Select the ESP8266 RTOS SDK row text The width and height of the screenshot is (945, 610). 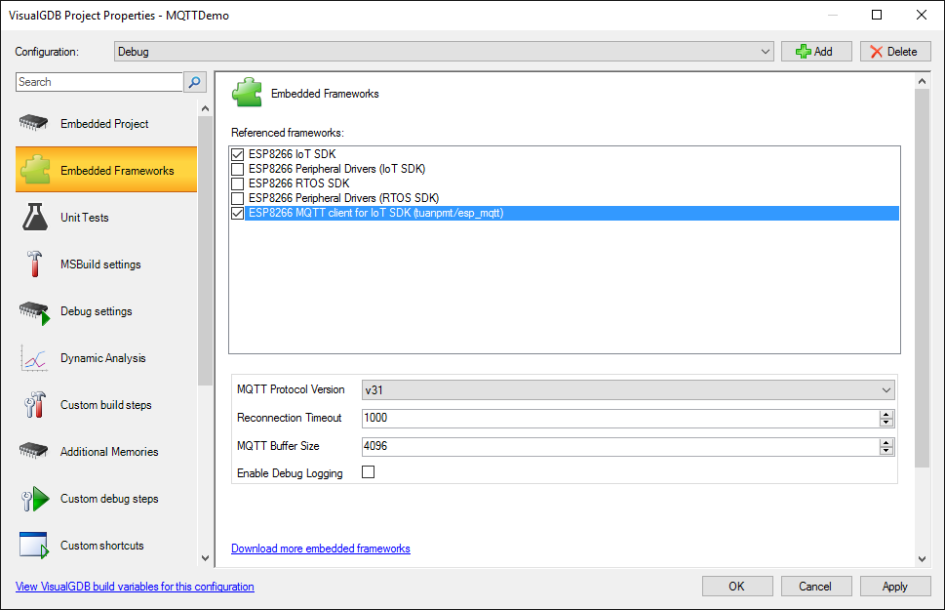coord(299,183)
